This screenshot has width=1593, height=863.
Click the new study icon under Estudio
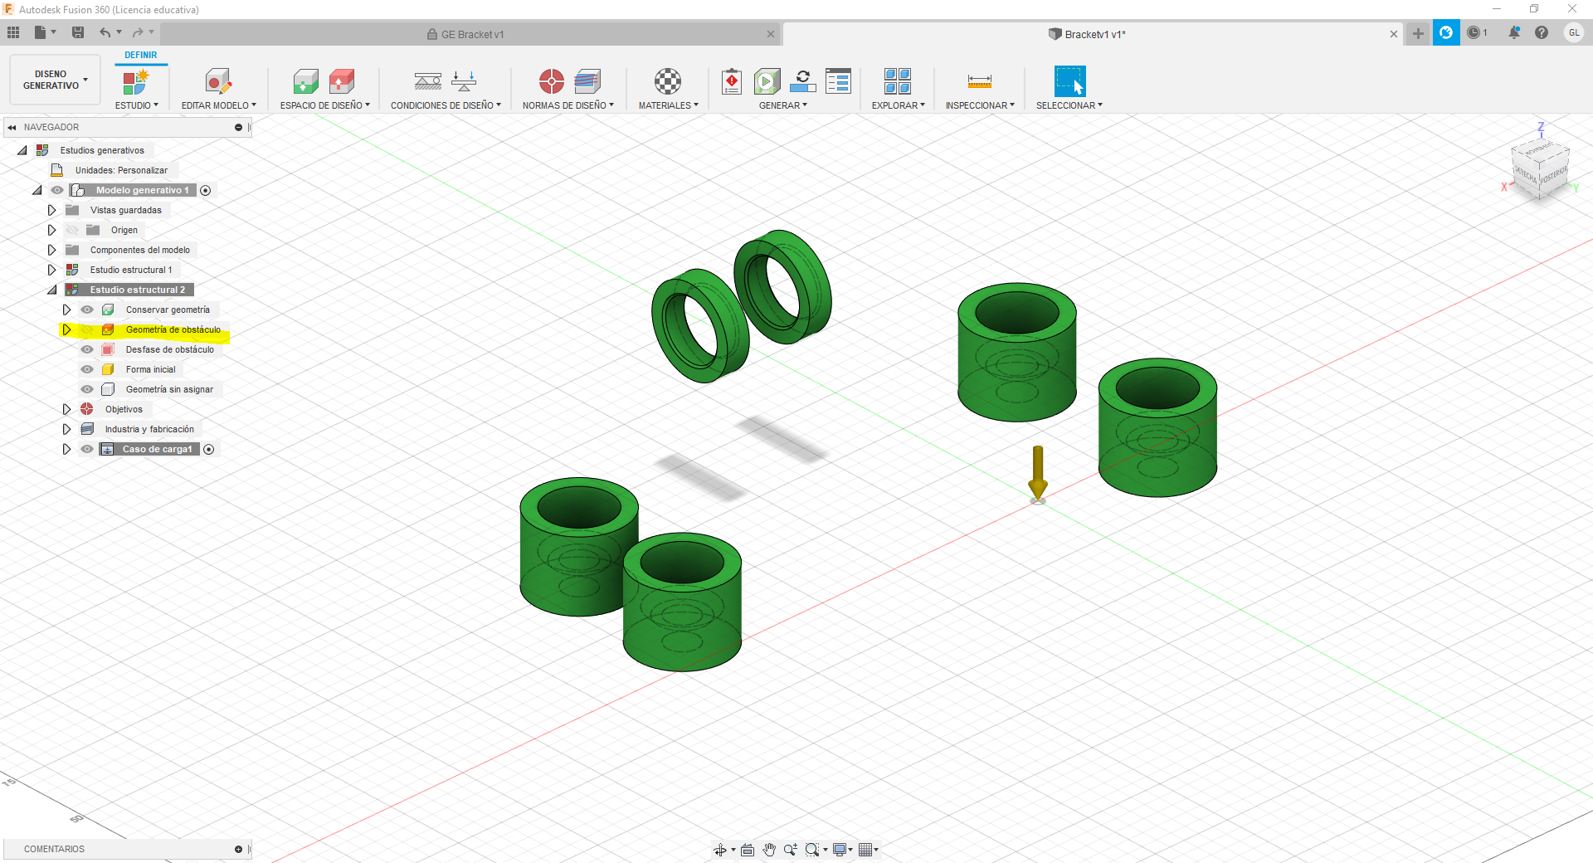pyautogui.click(x=135, y=81)
